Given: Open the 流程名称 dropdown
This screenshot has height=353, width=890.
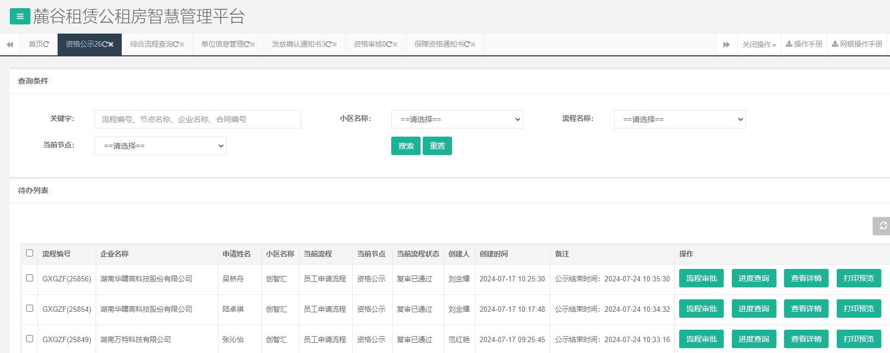Looking at the screenshot, I should pyautogui.click(x=680, y=119).
